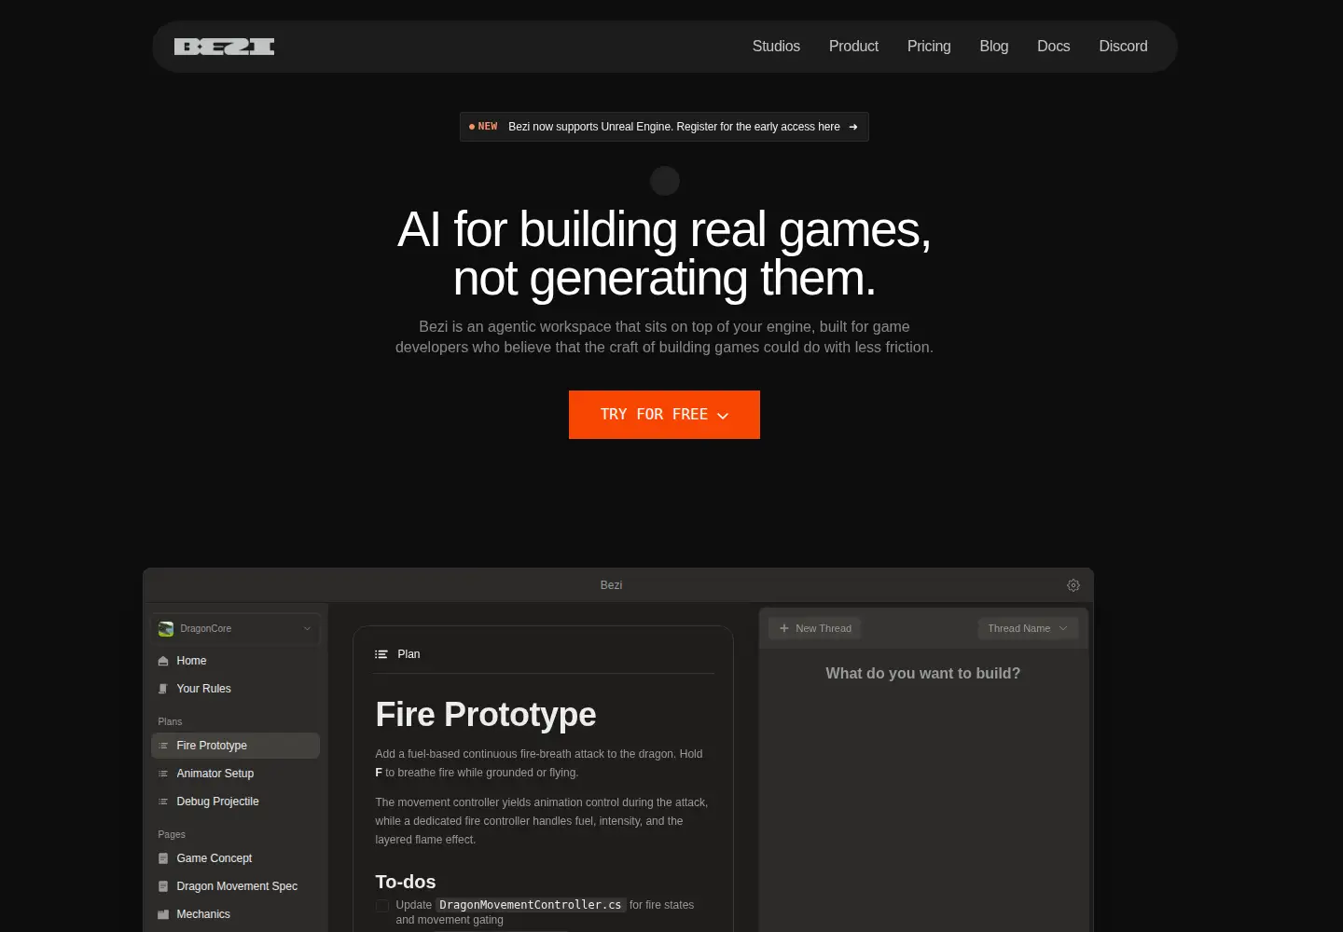Select the Animator Setup plan

point(235,774)
